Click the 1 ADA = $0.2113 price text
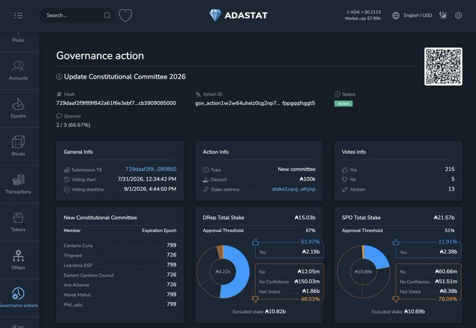 click(364, 12)
